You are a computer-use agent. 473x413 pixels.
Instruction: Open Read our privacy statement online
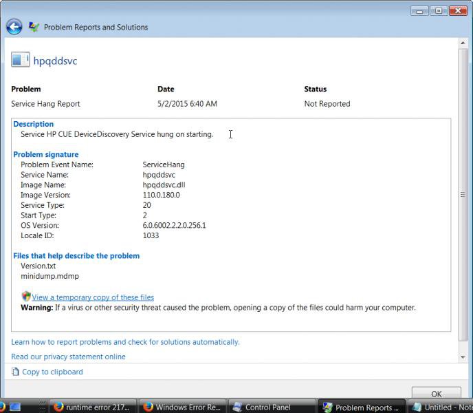click(x=68, y=357)
